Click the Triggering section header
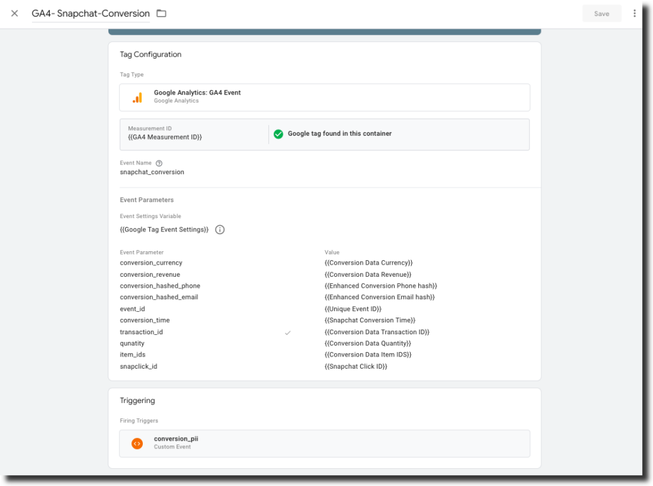653x486 pixels. [136, 400]
